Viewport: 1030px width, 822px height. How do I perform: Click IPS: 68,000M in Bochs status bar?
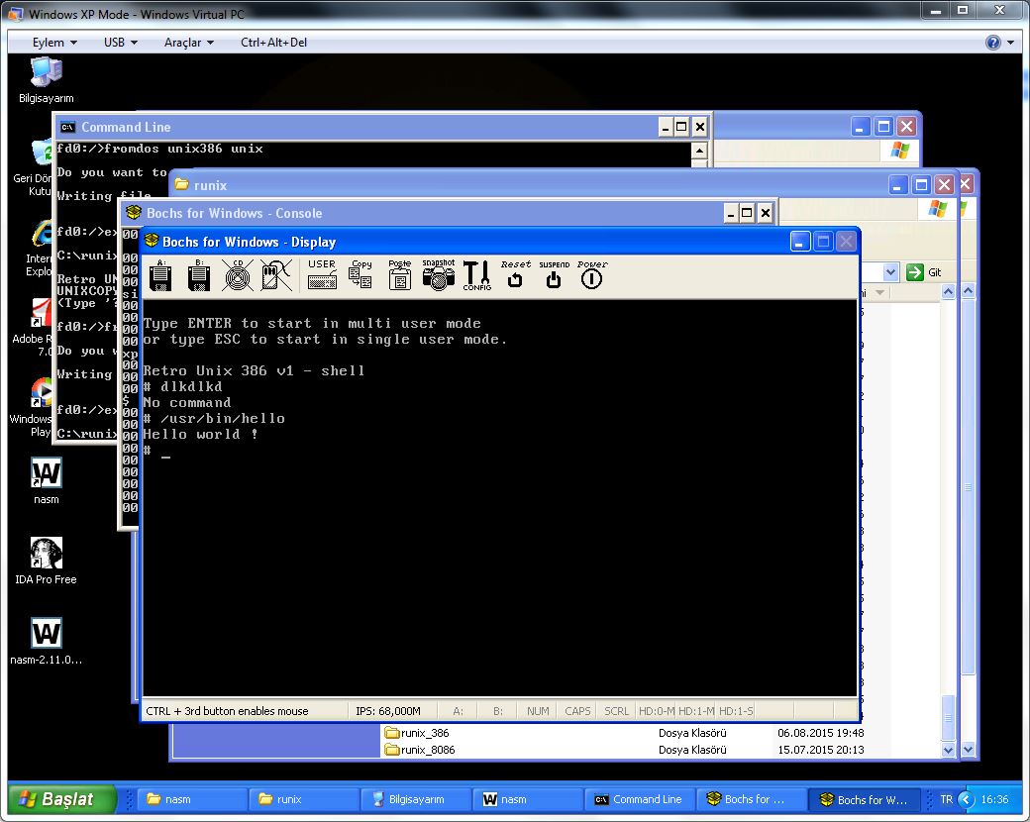coord(387,711)
